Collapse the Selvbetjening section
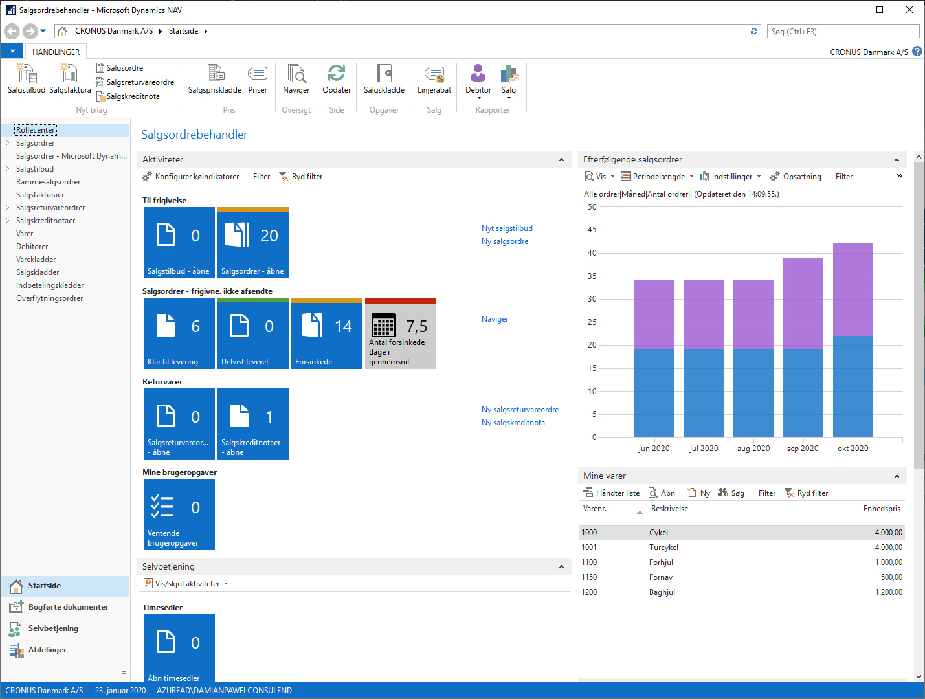Viewport: 925px width, 699px height. (x=561, y=567)
